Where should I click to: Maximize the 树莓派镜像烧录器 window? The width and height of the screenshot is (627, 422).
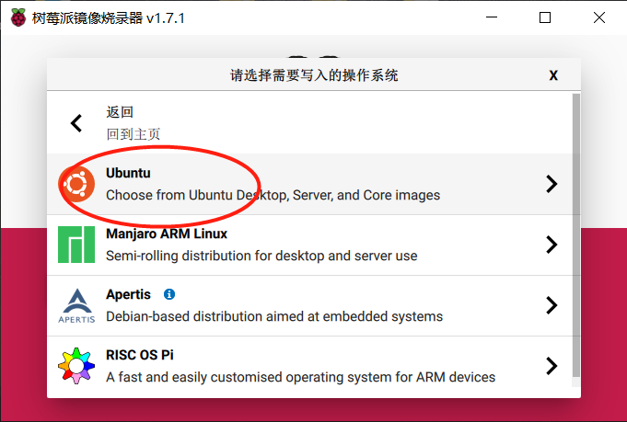click(545, 17)
